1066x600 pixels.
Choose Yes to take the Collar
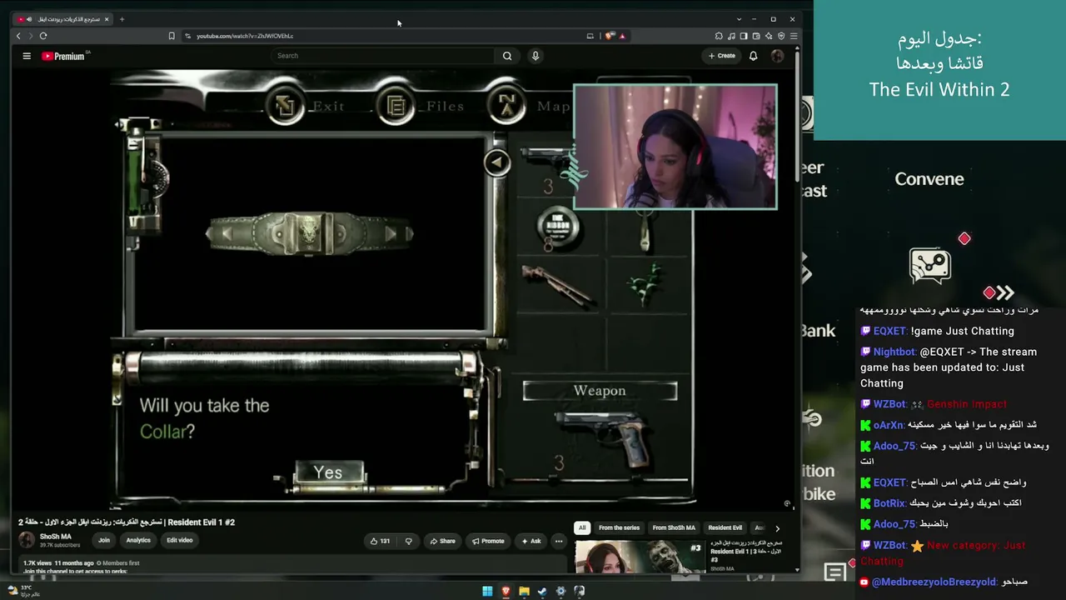(x=328, y=472)
